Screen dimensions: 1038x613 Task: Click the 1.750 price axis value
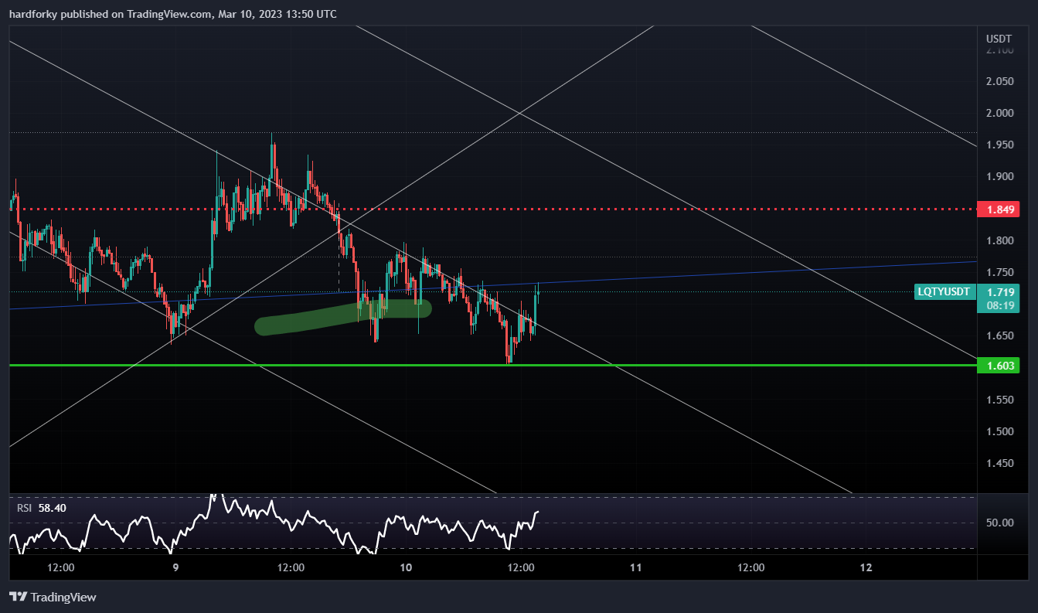(x=999, y=272)
